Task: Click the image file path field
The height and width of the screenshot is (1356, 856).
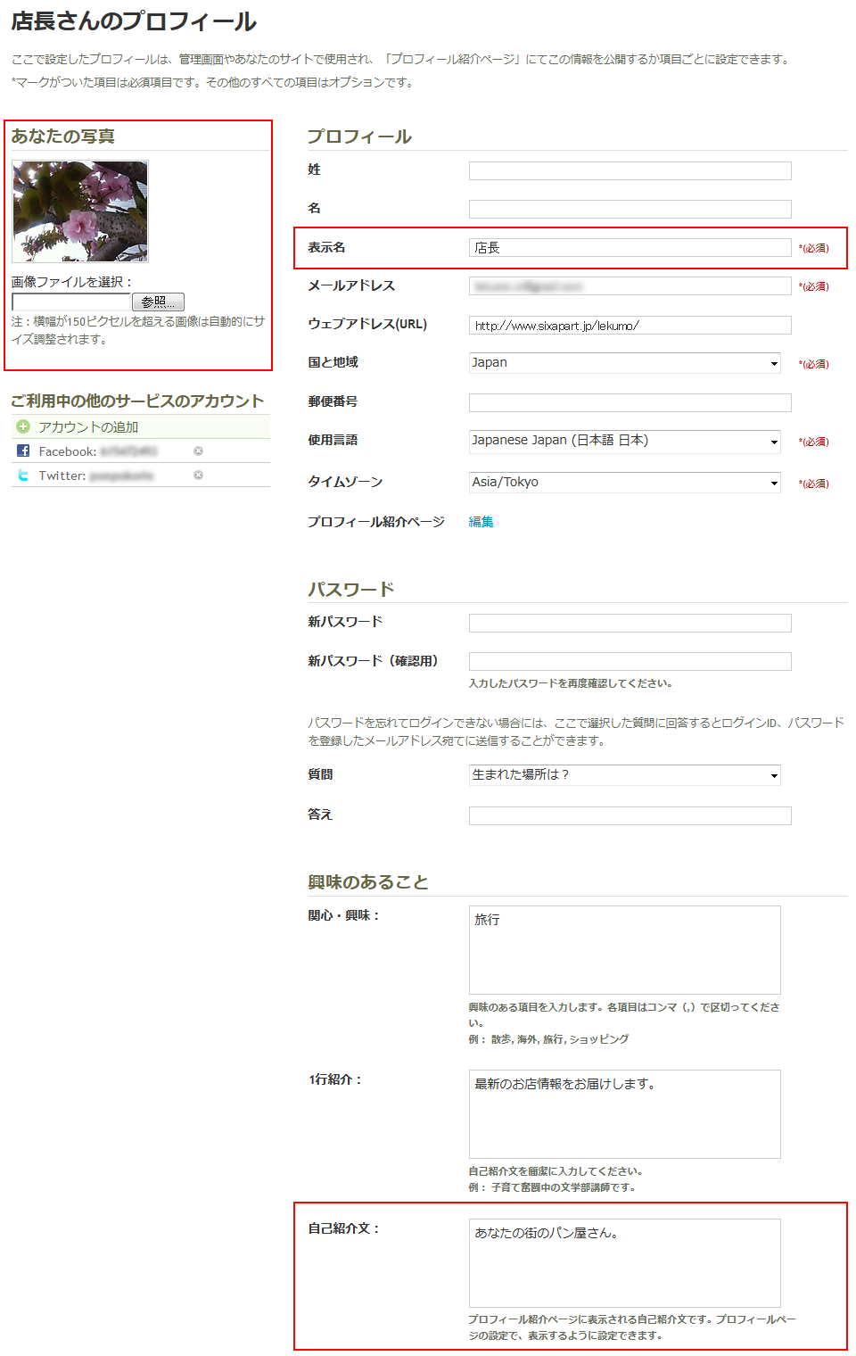Action: click(x=71, y=302)
